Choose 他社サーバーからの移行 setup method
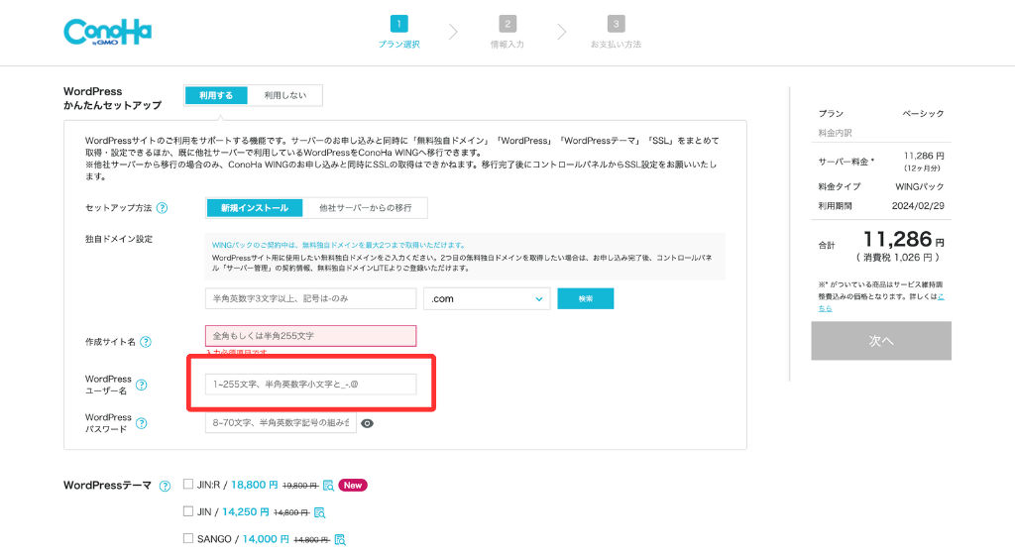The height and width of the screenshot is (556, 1015). (365, 208)
